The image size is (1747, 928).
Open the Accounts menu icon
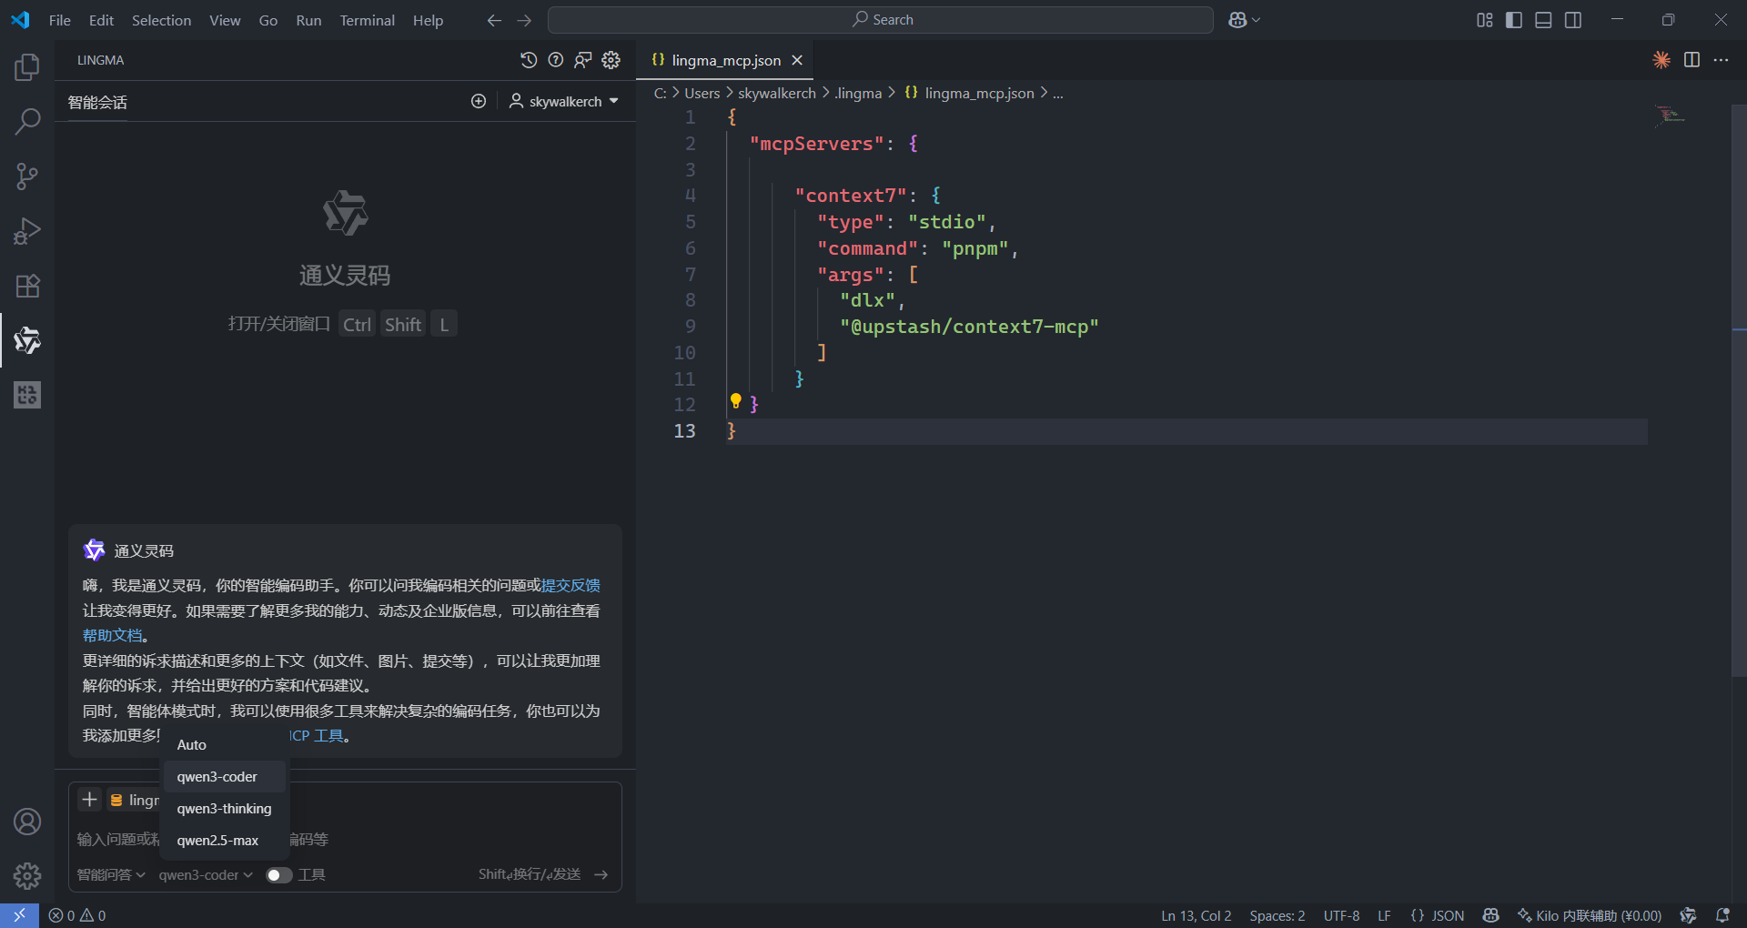27,822
